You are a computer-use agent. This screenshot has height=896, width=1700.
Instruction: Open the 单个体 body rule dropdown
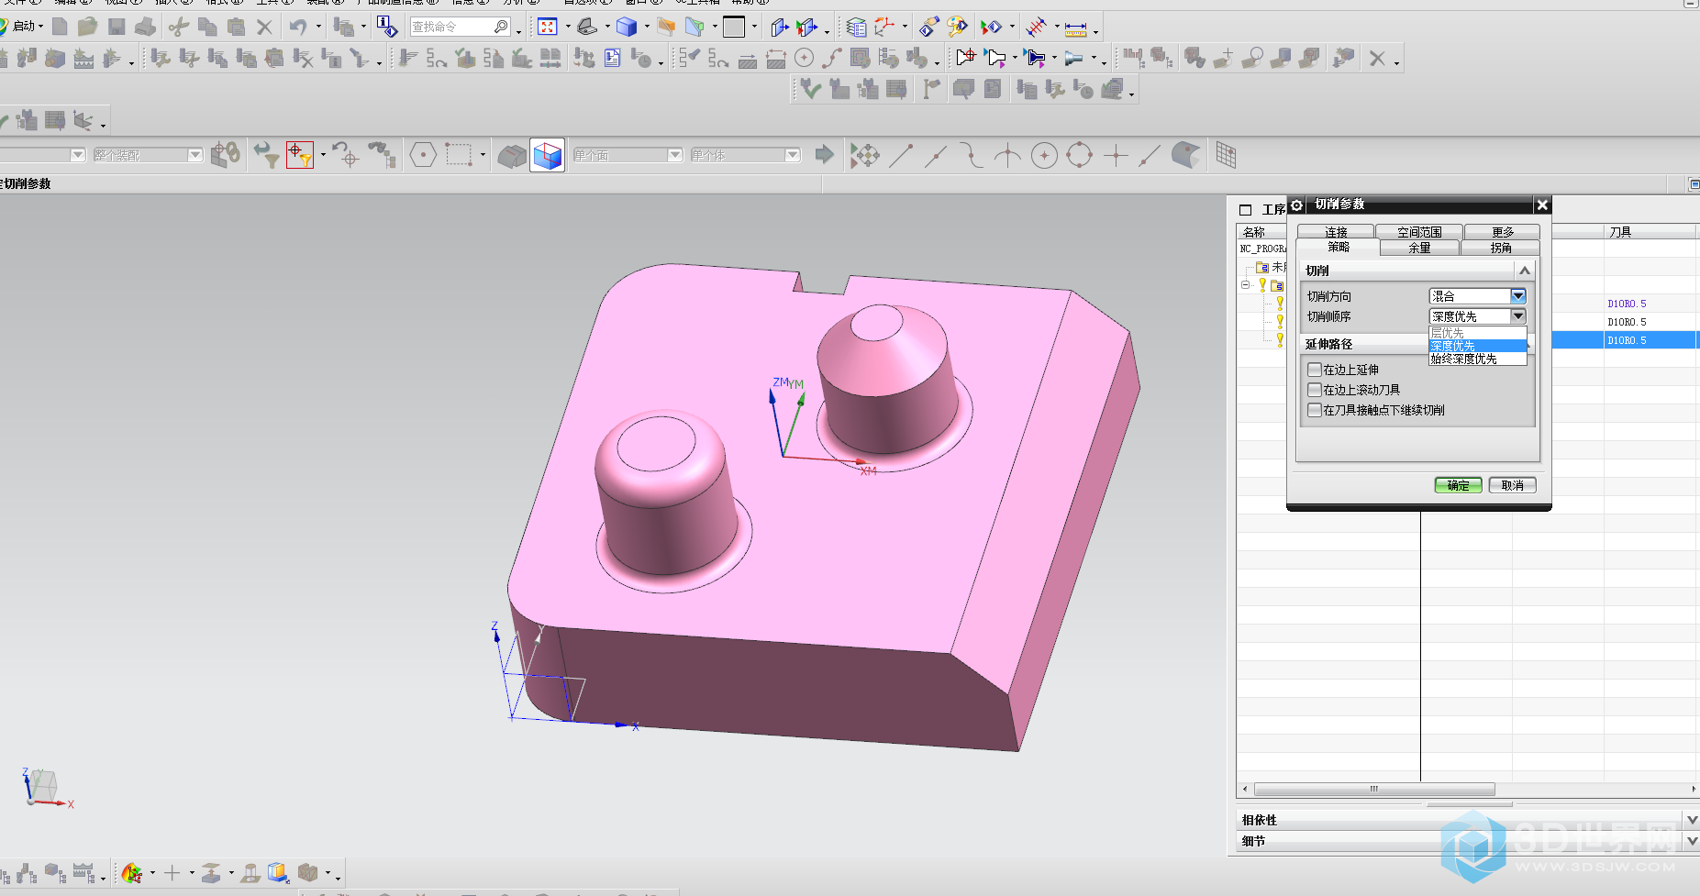pyautogui.click(x=745, y=155)
